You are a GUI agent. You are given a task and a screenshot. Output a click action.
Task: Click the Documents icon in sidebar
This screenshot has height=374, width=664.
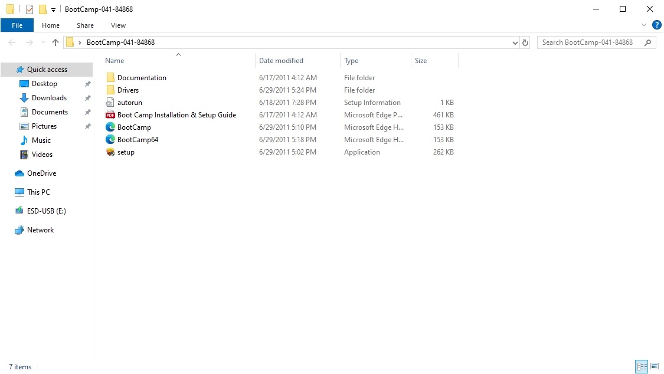pos(24,112)
